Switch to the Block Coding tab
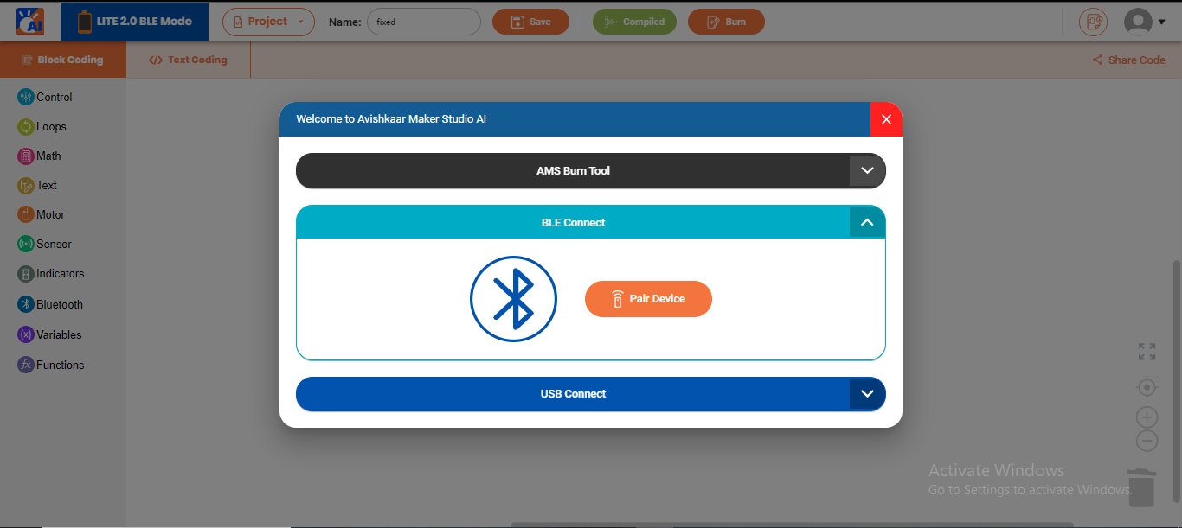The width and height of the screenshot is (1182, 528). point(63,60)
